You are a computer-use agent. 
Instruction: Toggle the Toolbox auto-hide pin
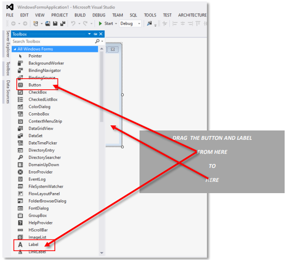(x=95, y=34)
